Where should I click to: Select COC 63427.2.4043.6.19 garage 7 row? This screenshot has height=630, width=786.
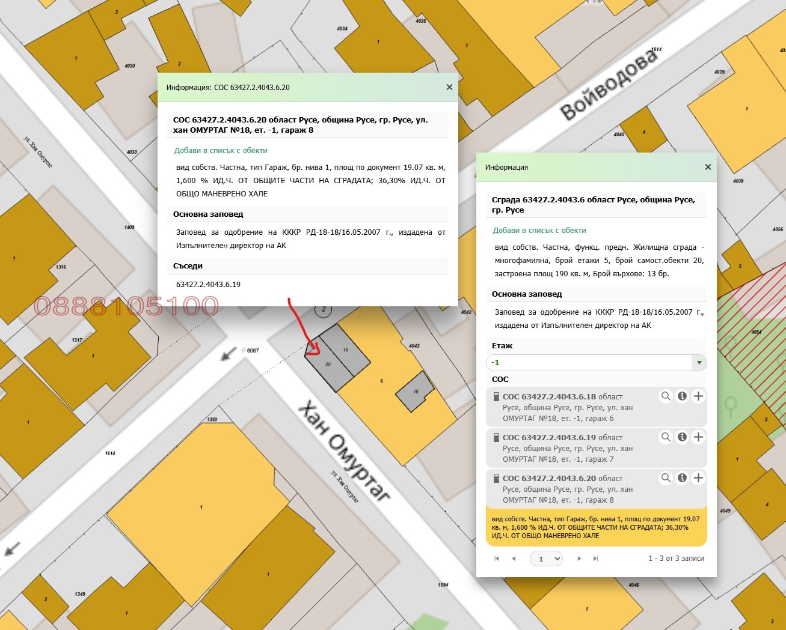click(x=596, y=448)
